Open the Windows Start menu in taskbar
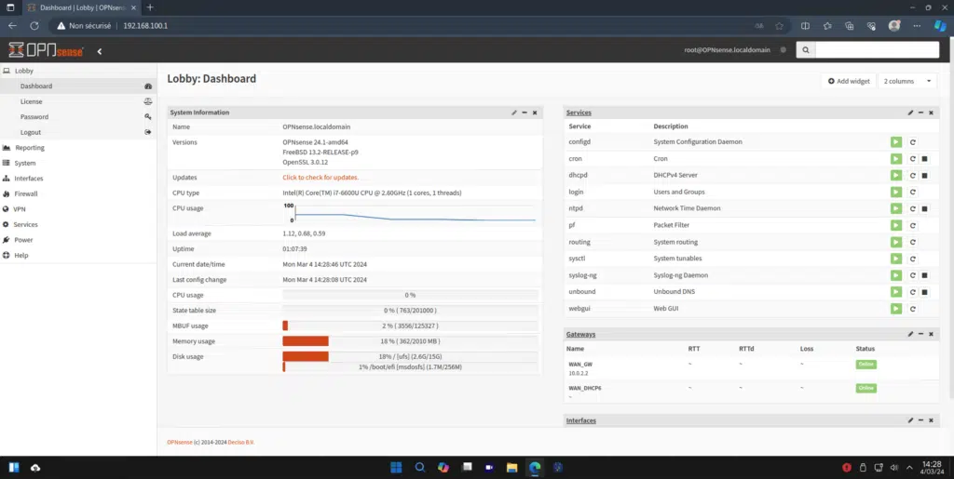 (396, 467)
